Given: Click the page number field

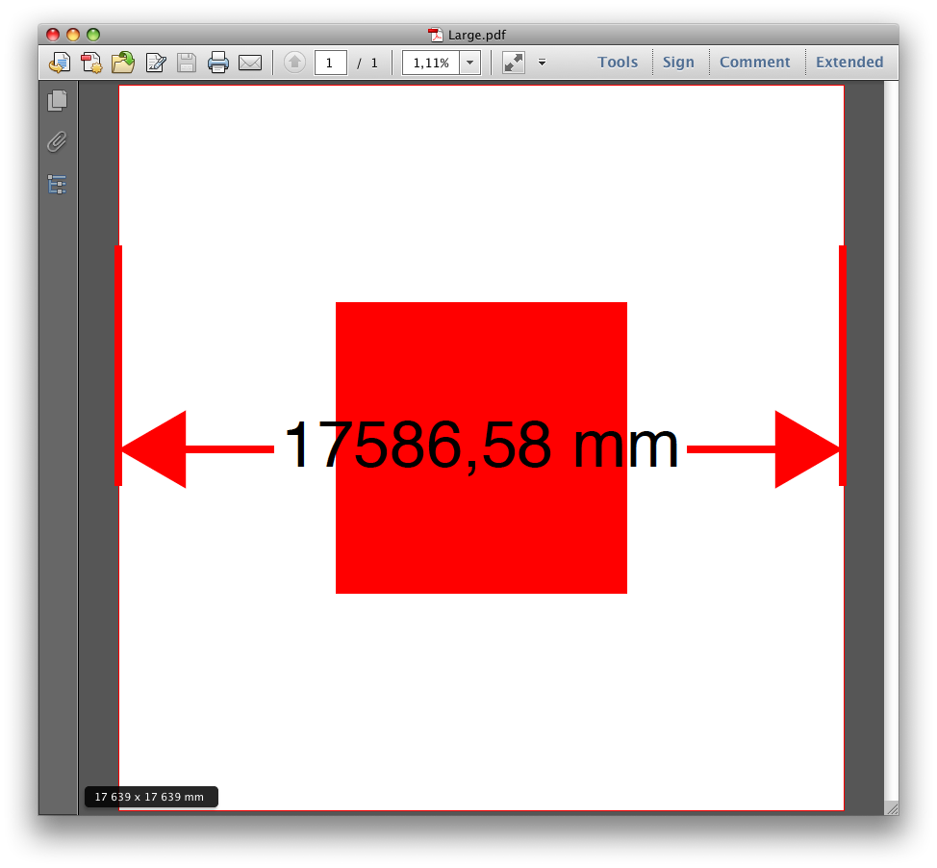Looking at the screenshot, I should (331, 63).
